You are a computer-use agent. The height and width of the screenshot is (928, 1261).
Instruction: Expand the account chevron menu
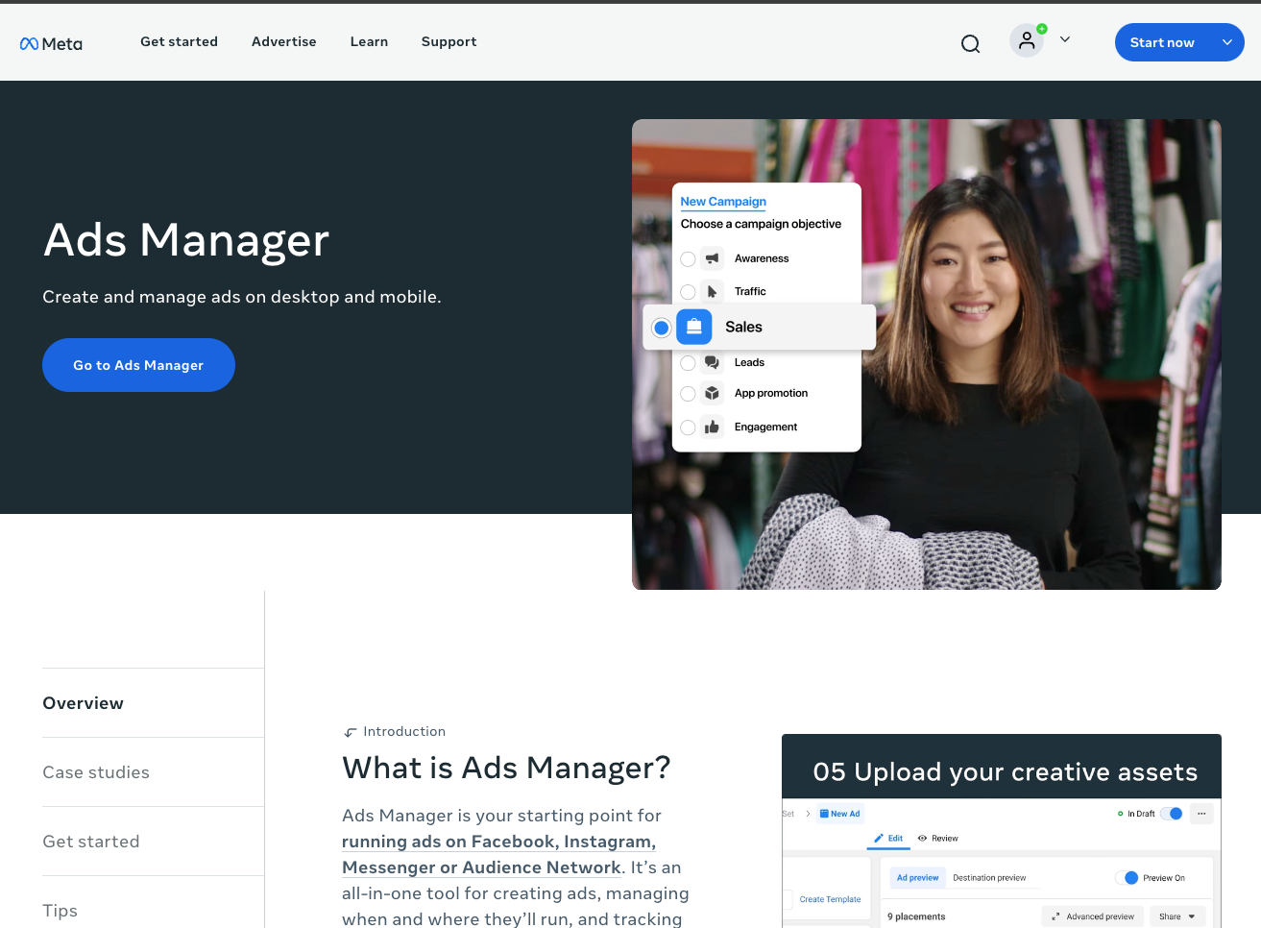point(1065,39)
